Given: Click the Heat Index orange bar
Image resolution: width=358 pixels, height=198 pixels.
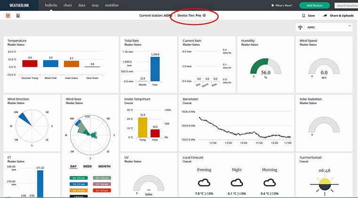Looking at the screenshot, I should pos(72,64).
